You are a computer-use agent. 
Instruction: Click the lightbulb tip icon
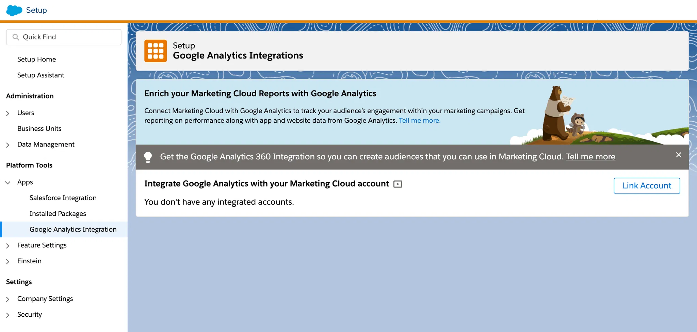148,157
